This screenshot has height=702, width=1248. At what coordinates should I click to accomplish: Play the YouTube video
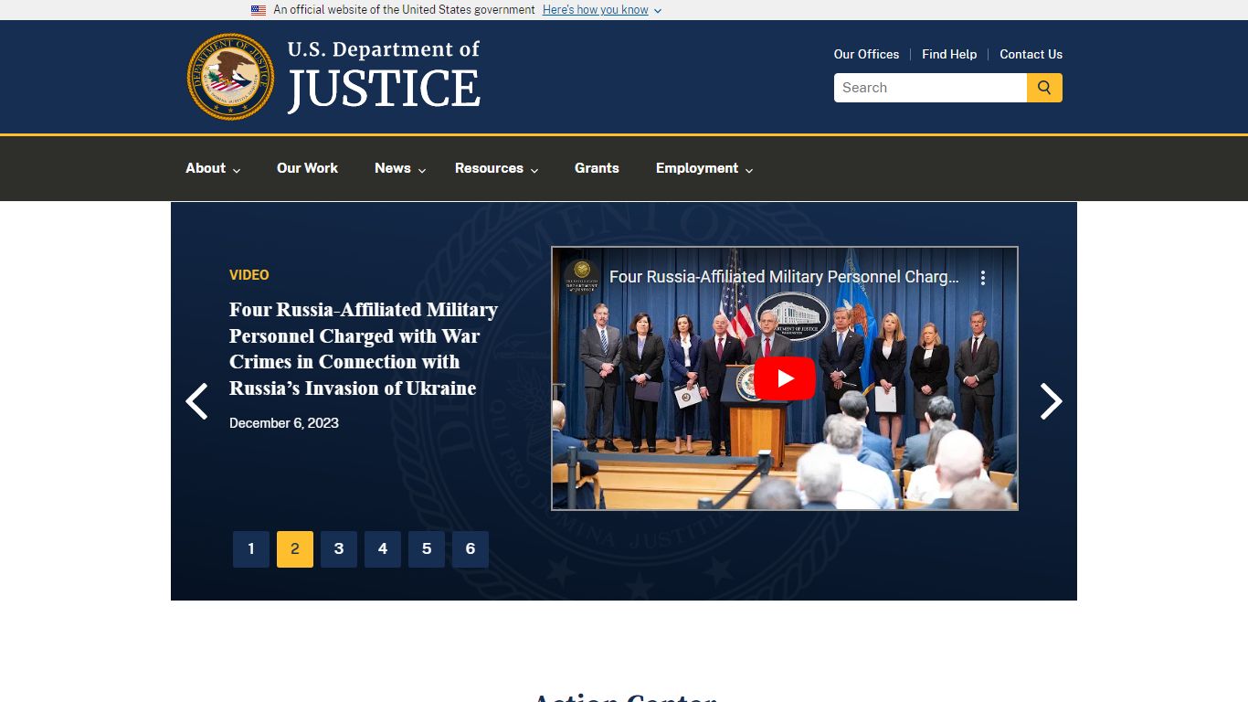pyautogui.click(x=785, y=378)
